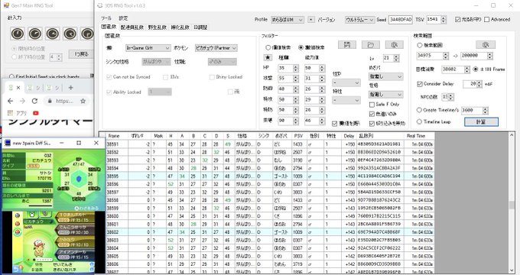This screenshot has width=520, height=275.
Task: Open the 特性 filter dropdown
Action: tap(346, 100)
